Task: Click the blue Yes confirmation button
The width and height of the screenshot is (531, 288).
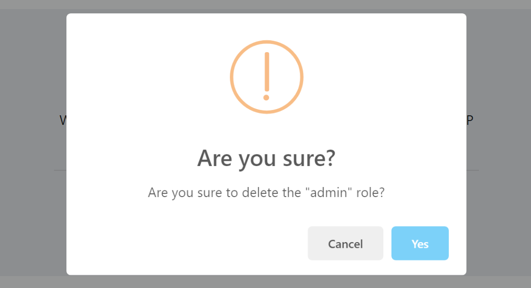Action: [420, 243]
